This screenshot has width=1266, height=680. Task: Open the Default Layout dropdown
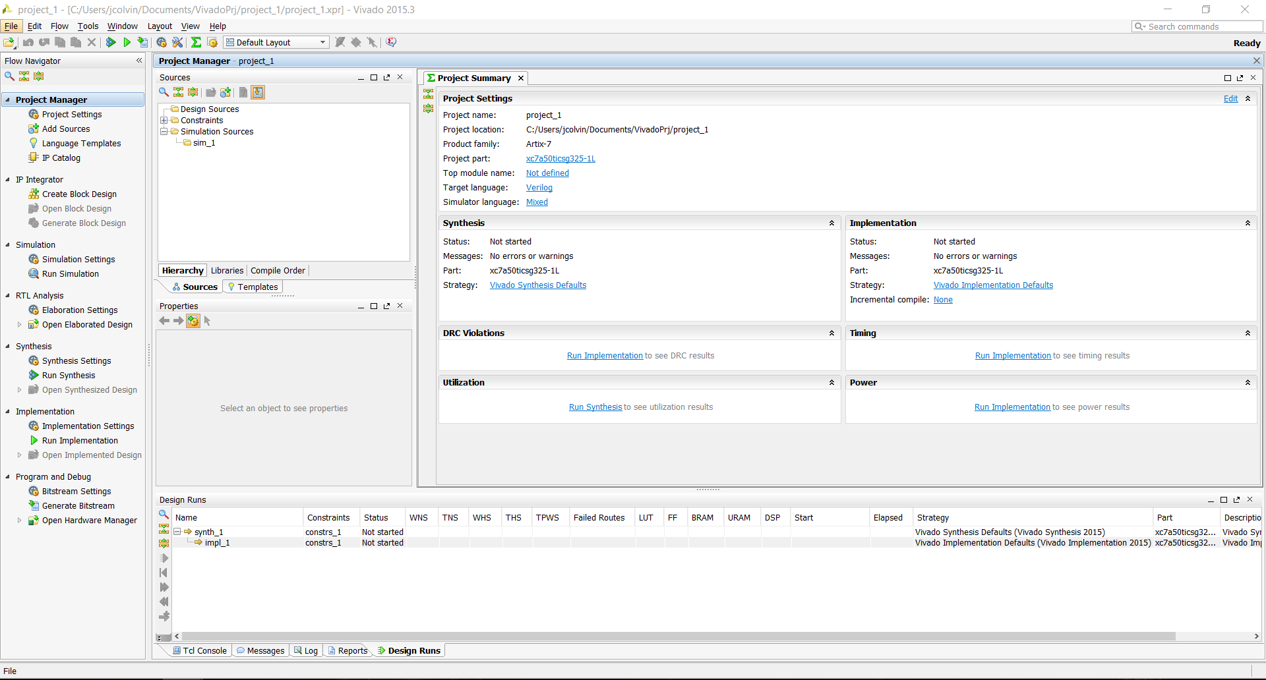[276, 42]
